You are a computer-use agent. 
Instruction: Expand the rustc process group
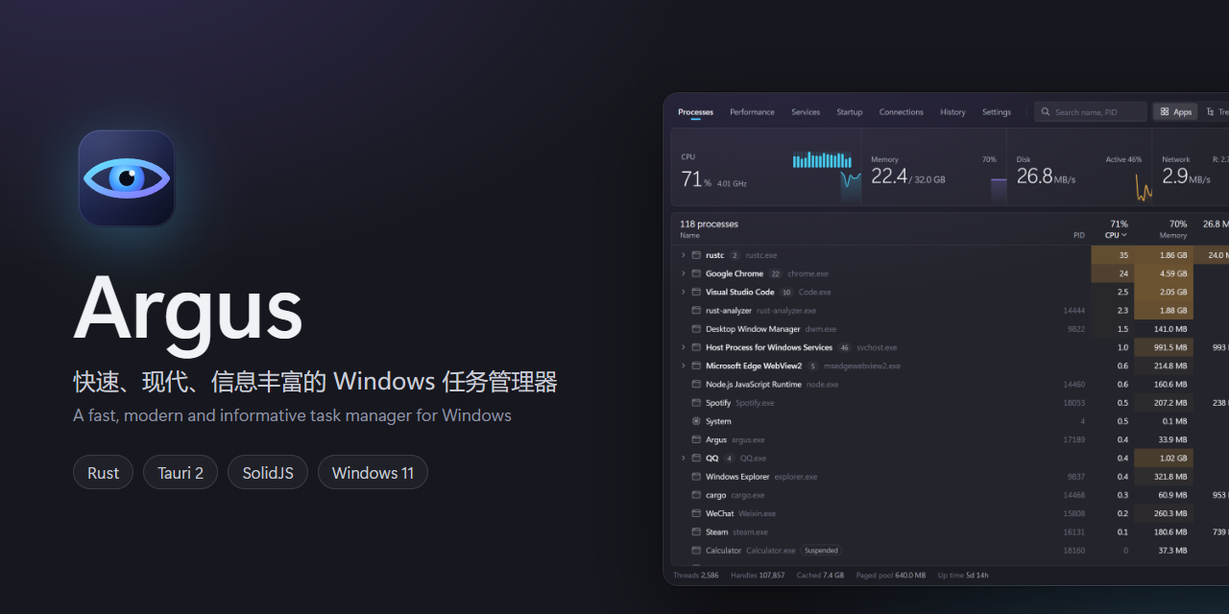684,255
